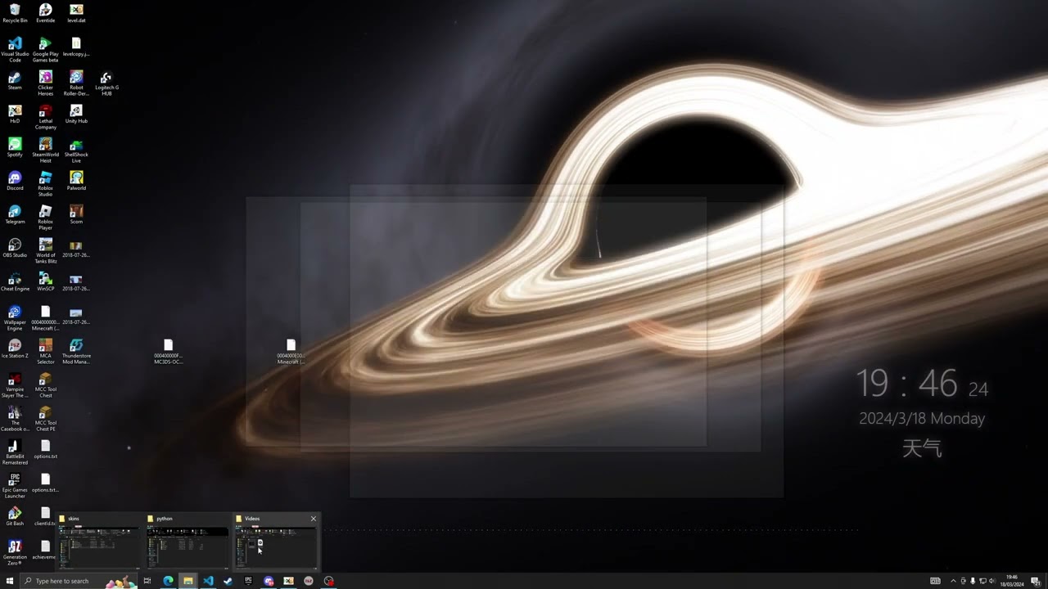Launch Lethal Company from the desktop
This screenshot has width=1048, height=589.
point(45,116)
